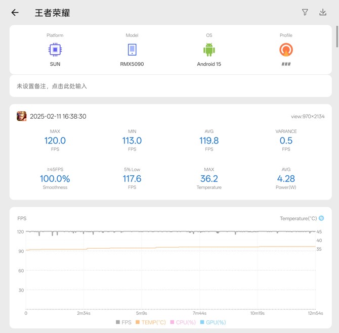
Task: Toggle the FPS legend series
Action: [123, 322]
